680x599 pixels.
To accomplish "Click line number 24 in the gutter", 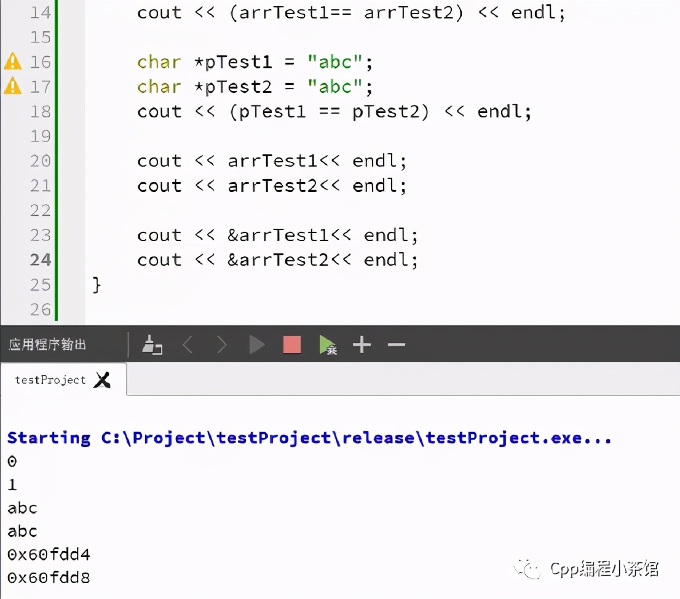I will point(41,260).
